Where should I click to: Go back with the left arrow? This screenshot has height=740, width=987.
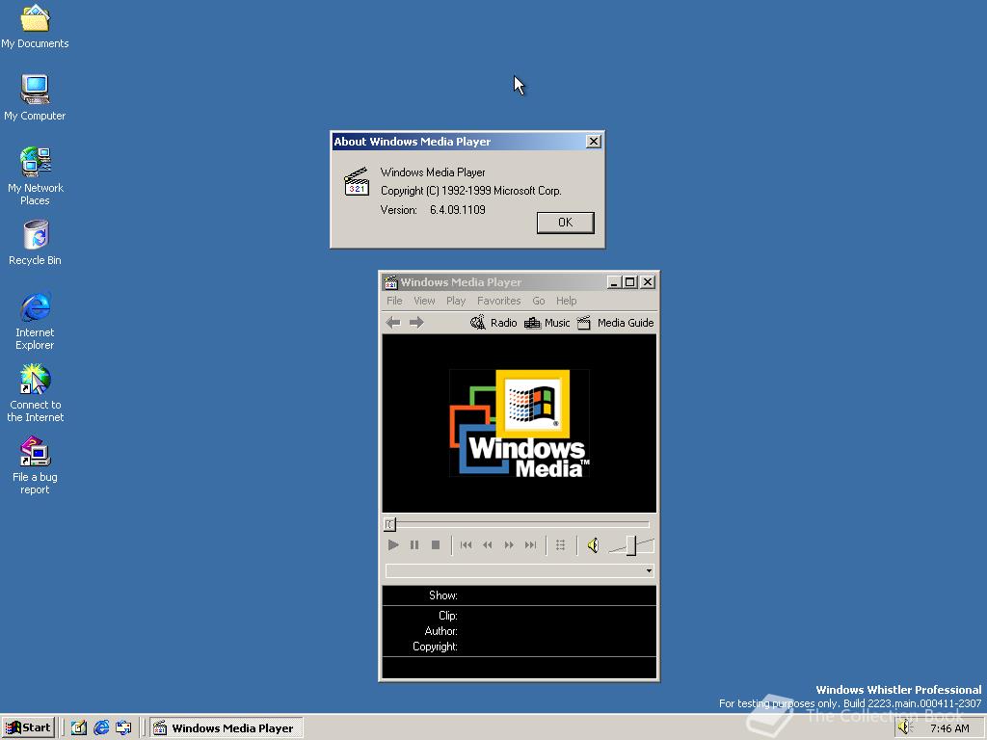click(393, 323)
